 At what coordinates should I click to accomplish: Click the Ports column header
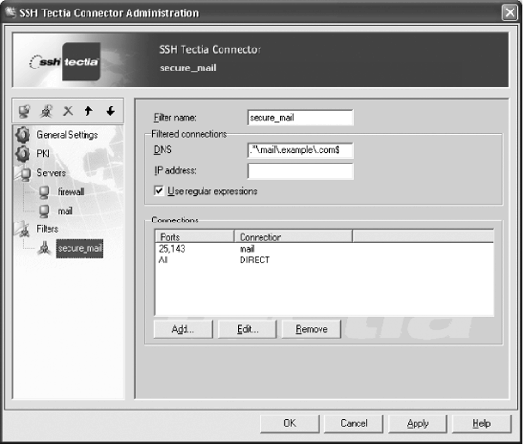click(194, 237)
